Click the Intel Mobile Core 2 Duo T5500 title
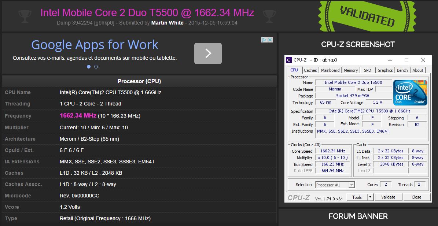Viewport: 438px width, 226px height. click(147, 12)
